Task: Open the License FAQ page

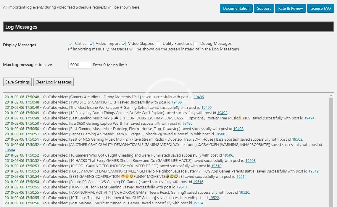Action: point(320,9)
